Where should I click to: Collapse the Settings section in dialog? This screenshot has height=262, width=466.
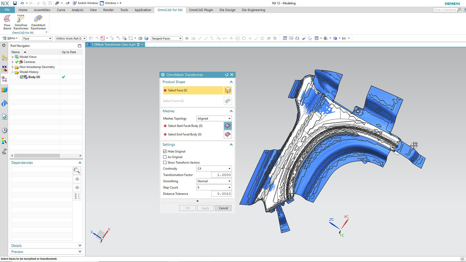[x=231, y=144]
